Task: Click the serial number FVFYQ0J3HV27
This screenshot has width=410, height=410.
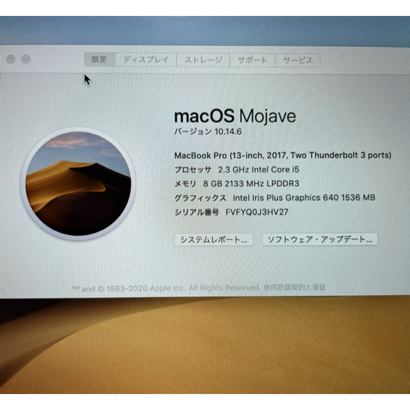Action: (x=257, y=212)
